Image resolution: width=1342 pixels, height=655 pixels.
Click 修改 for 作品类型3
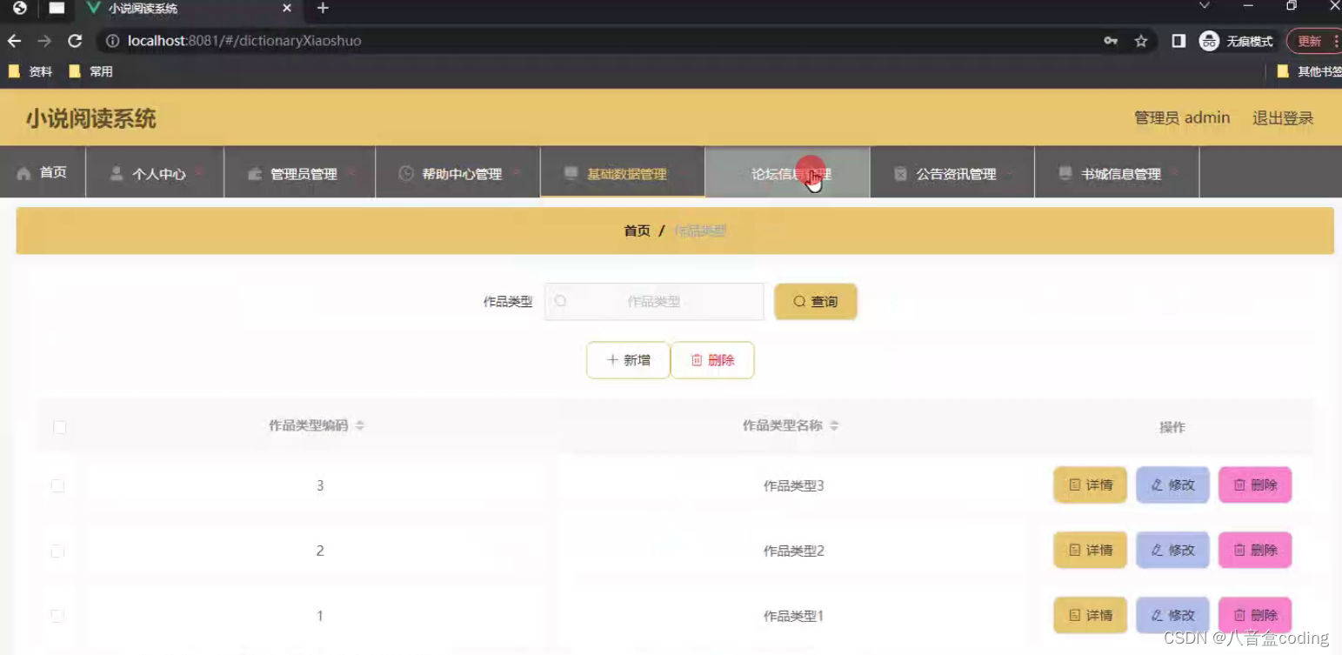[x=1172, y=485]
